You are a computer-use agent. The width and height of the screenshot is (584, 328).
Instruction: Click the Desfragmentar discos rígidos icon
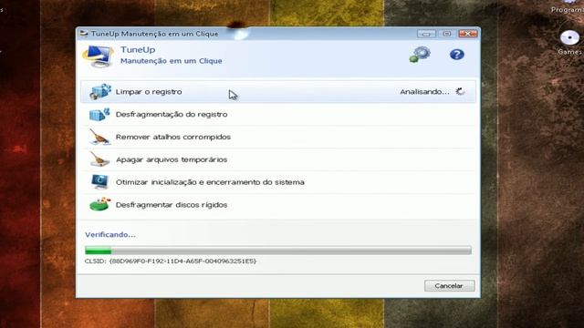[x=99, y=204]
